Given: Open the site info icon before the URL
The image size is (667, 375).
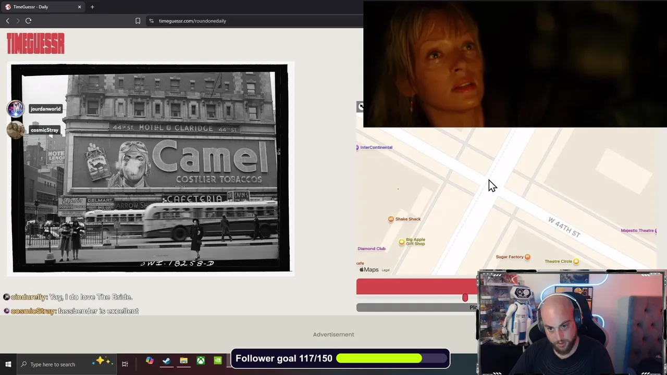Looking at the screenshot, I should pos(151,21).
